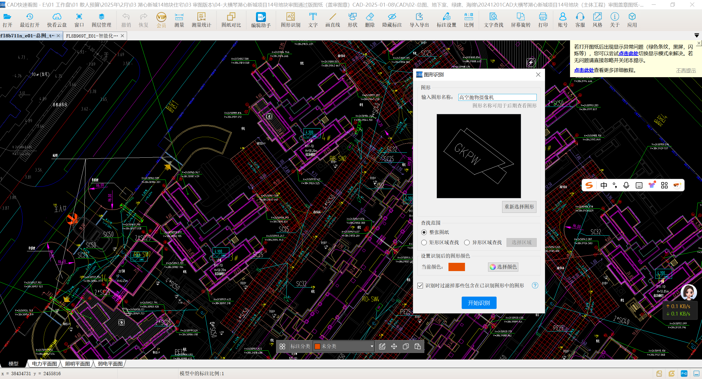This screenshot has height=379, width=702.
Task: Select the 整张图纸 radio button
Action: [x=424, y=232]
